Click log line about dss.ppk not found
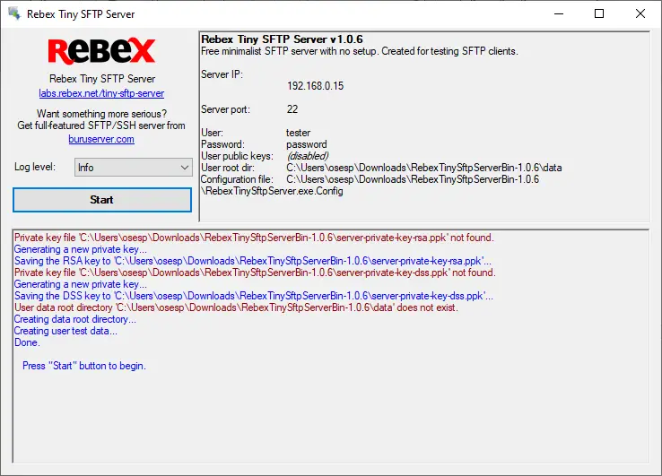Image resolution: width=662 pixels, height=476 pixels. pos(255,273)
